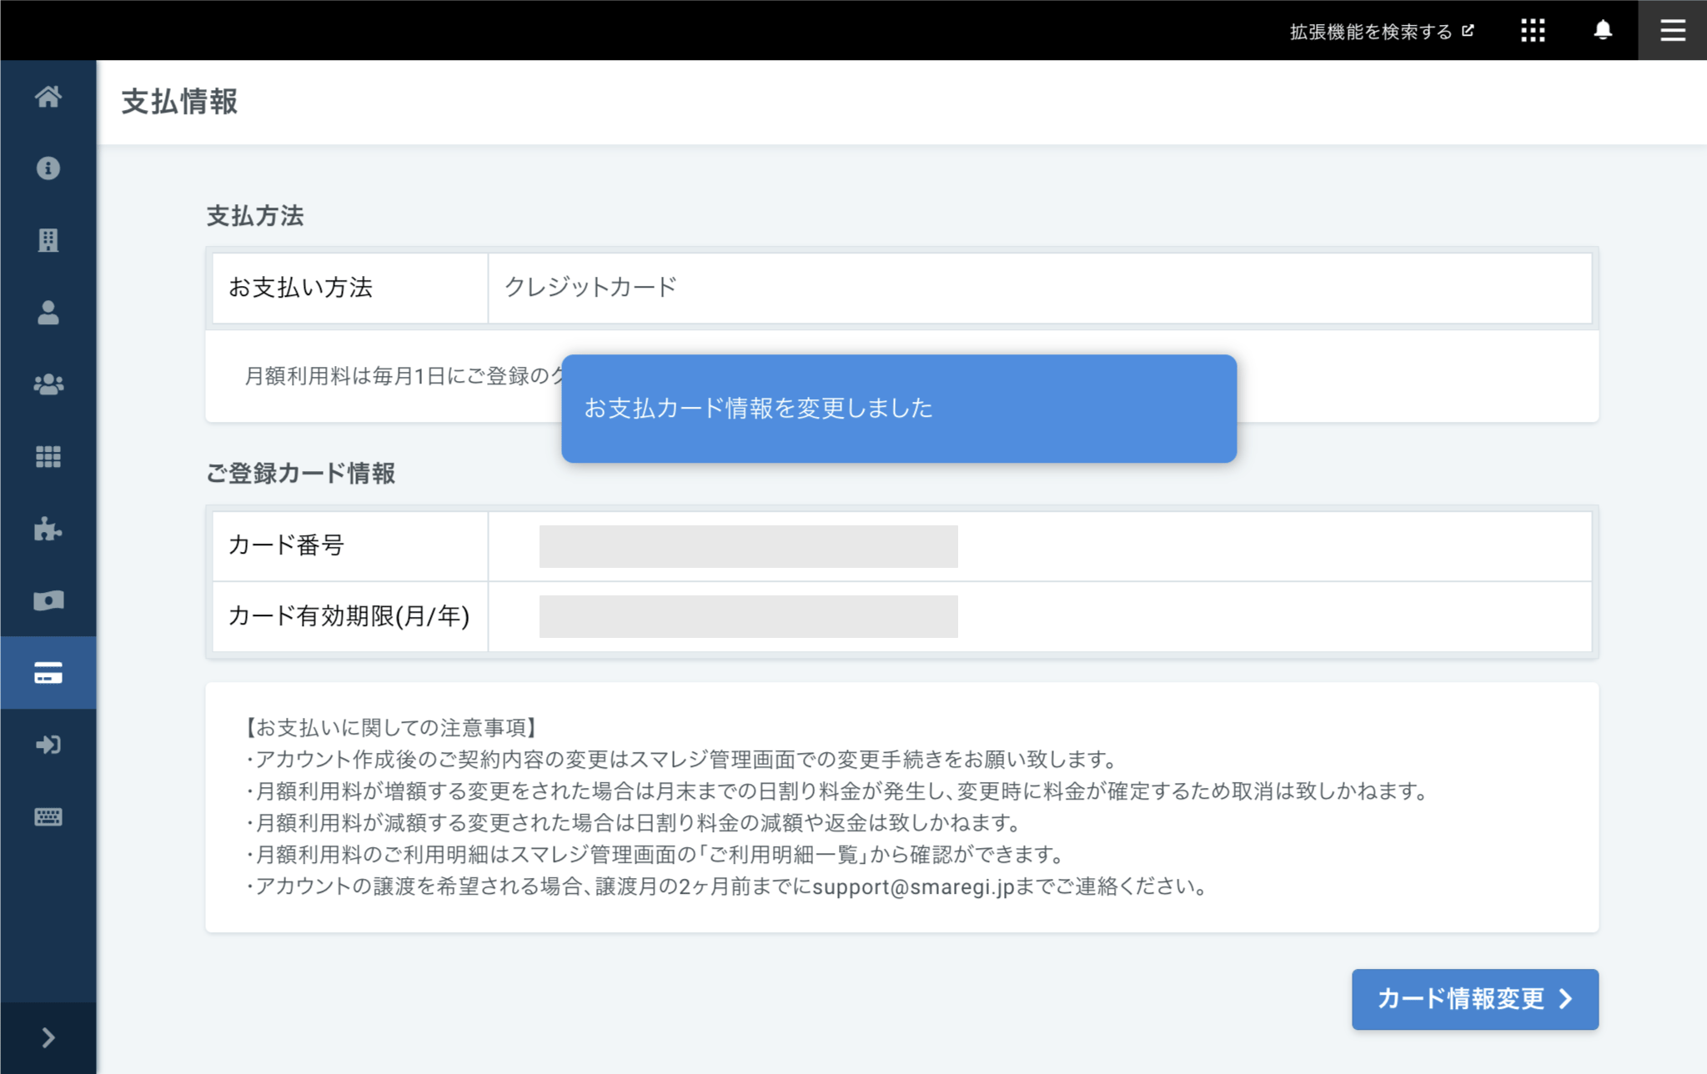Expand the sidebar with bottom chevron
Viewport: 1707px width, 1074px height.
(48, 1037)
